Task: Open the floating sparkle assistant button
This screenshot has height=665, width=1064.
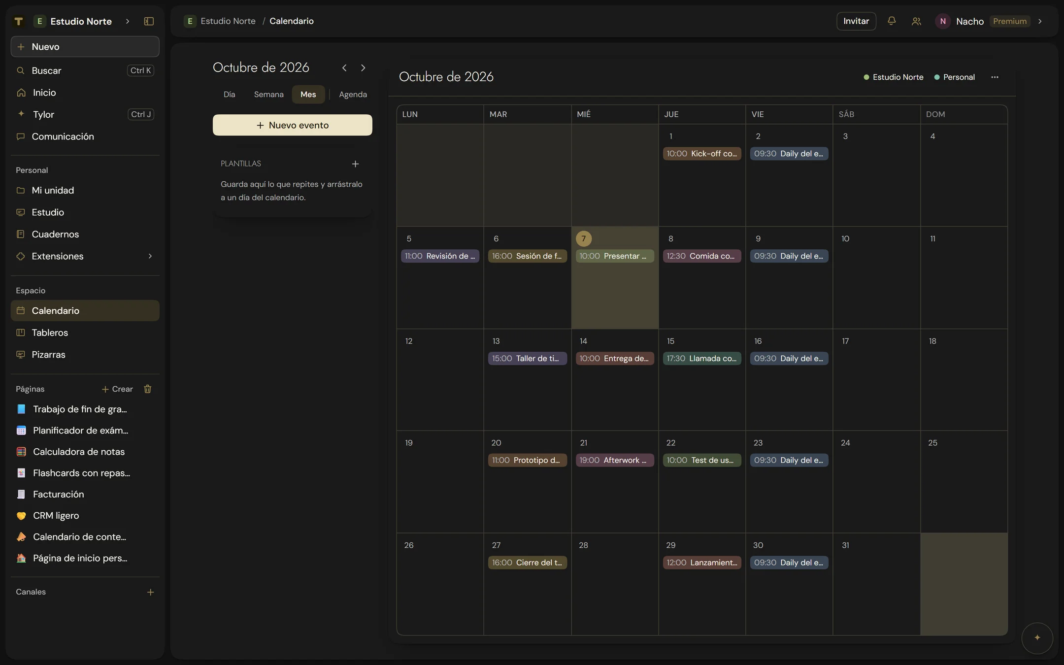Action: tap(1037, 638)
